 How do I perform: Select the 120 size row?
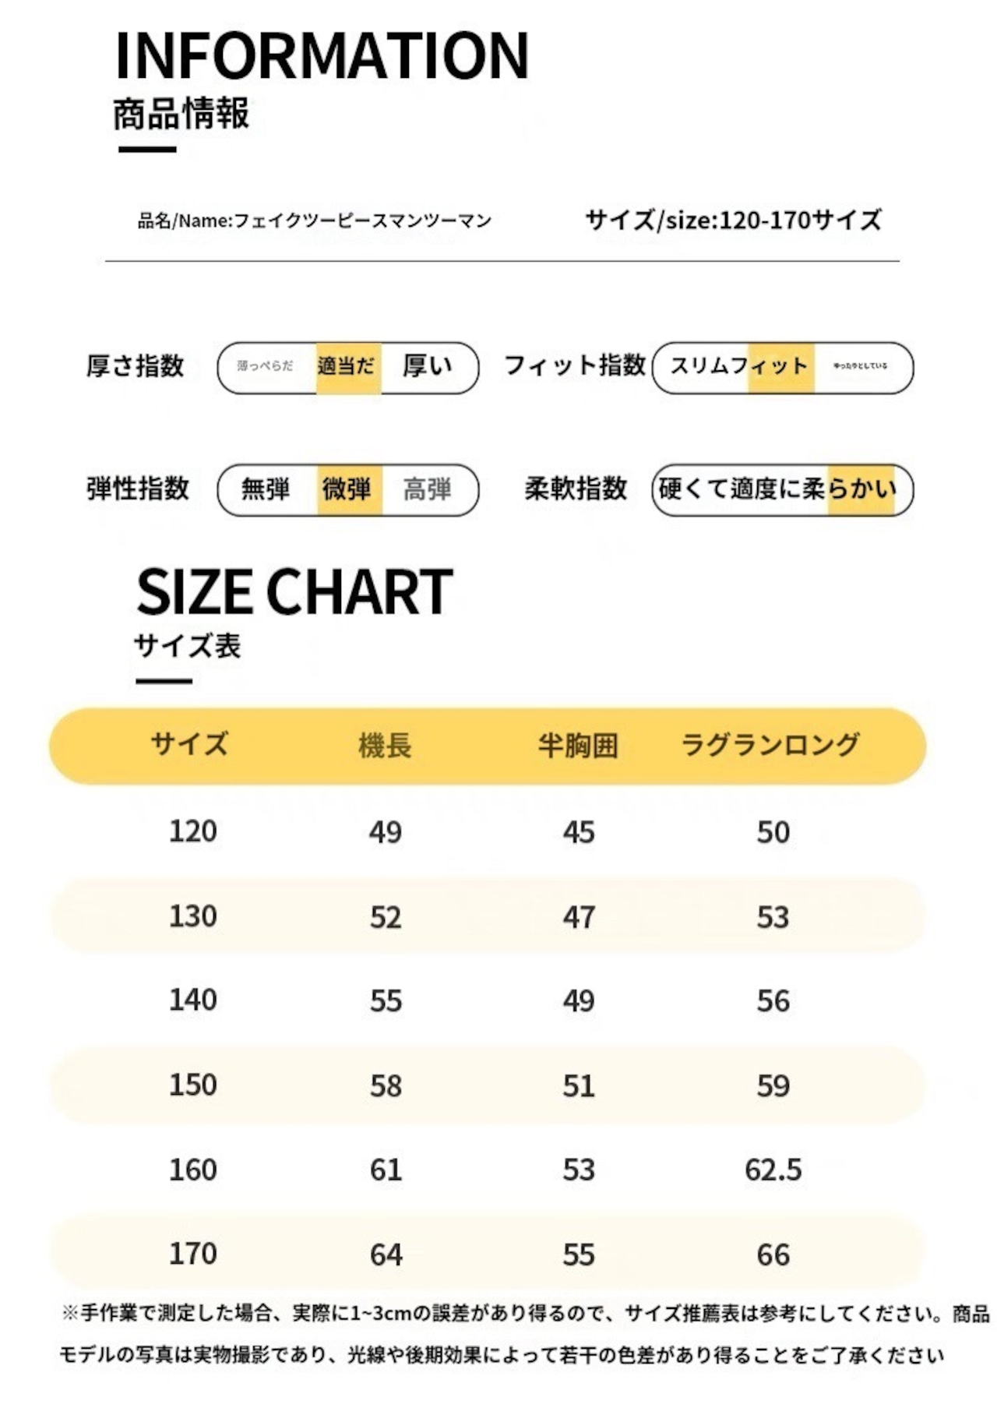(x=488, y=831)
